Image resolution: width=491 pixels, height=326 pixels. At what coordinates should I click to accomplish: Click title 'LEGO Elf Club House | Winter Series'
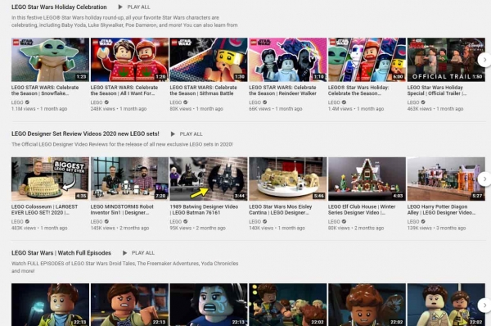[362, 210]
